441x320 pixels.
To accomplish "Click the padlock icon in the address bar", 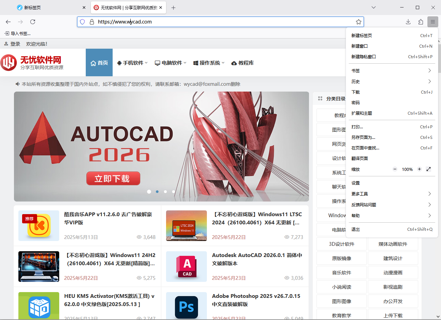I will tap(92, 21).
